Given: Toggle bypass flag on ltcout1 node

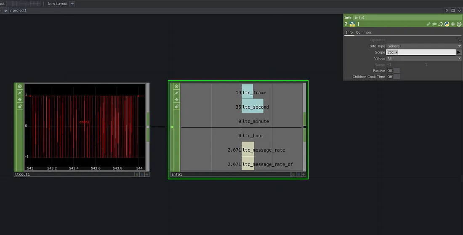Looking at the screenshot, I should click(x=20, y=93).
